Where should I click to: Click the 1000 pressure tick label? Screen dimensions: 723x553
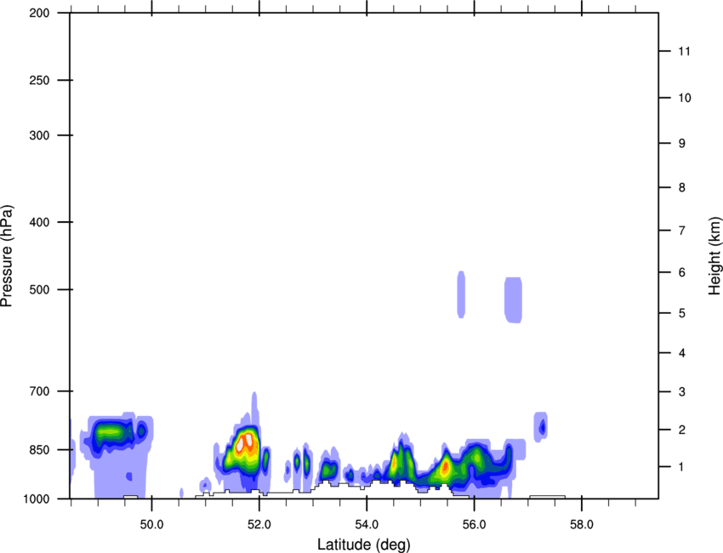click(37, 499)
